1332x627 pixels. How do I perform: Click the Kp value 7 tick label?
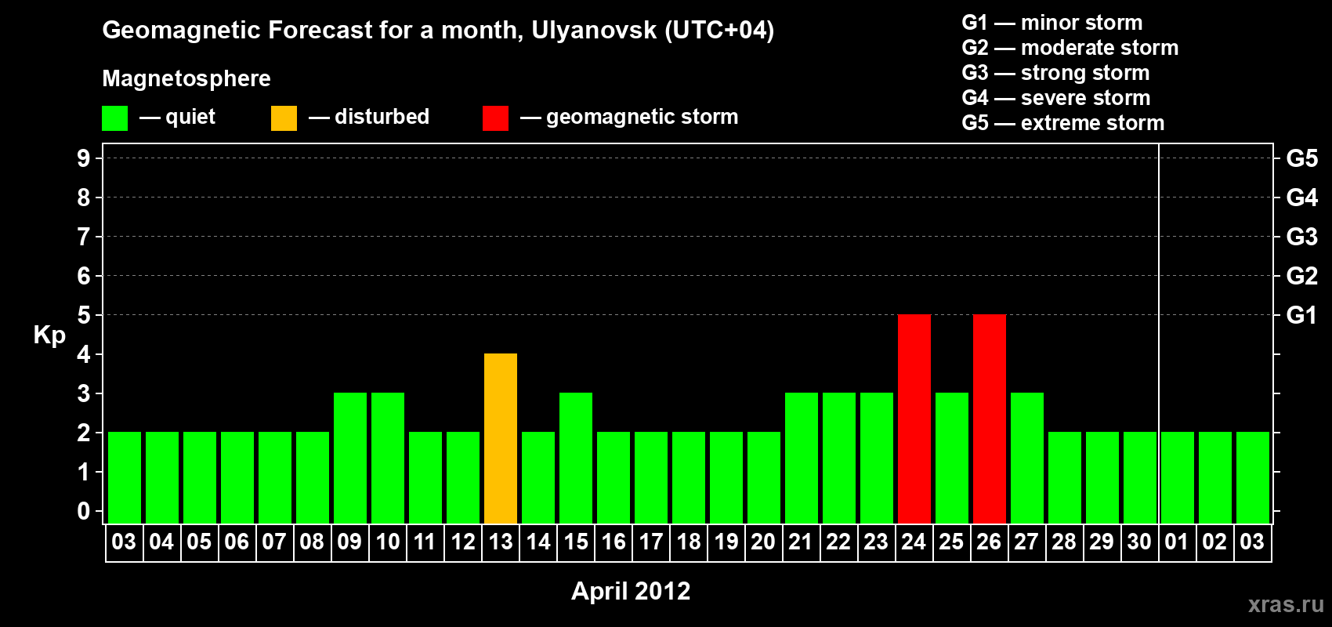(84, 237)
